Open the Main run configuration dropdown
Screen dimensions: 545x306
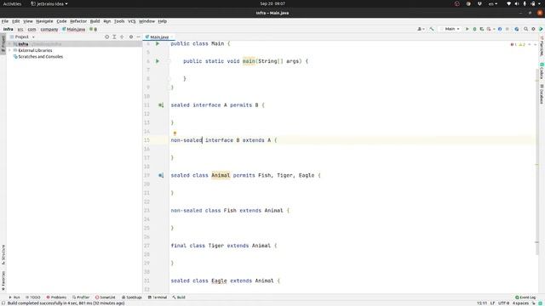pyautogui.click(x=450, y=29)
